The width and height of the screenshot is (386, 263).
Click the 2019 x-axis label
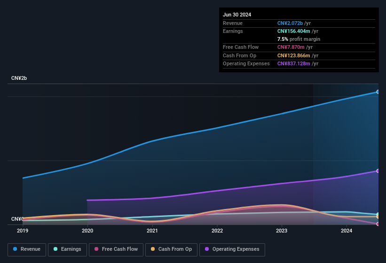pos(23,231)
